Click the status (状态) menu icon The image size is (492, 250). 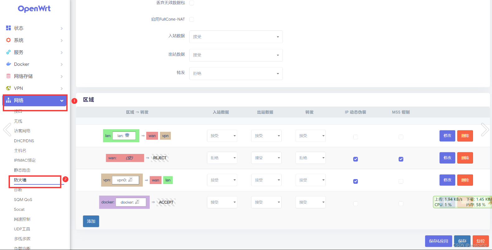pos(8,28)
